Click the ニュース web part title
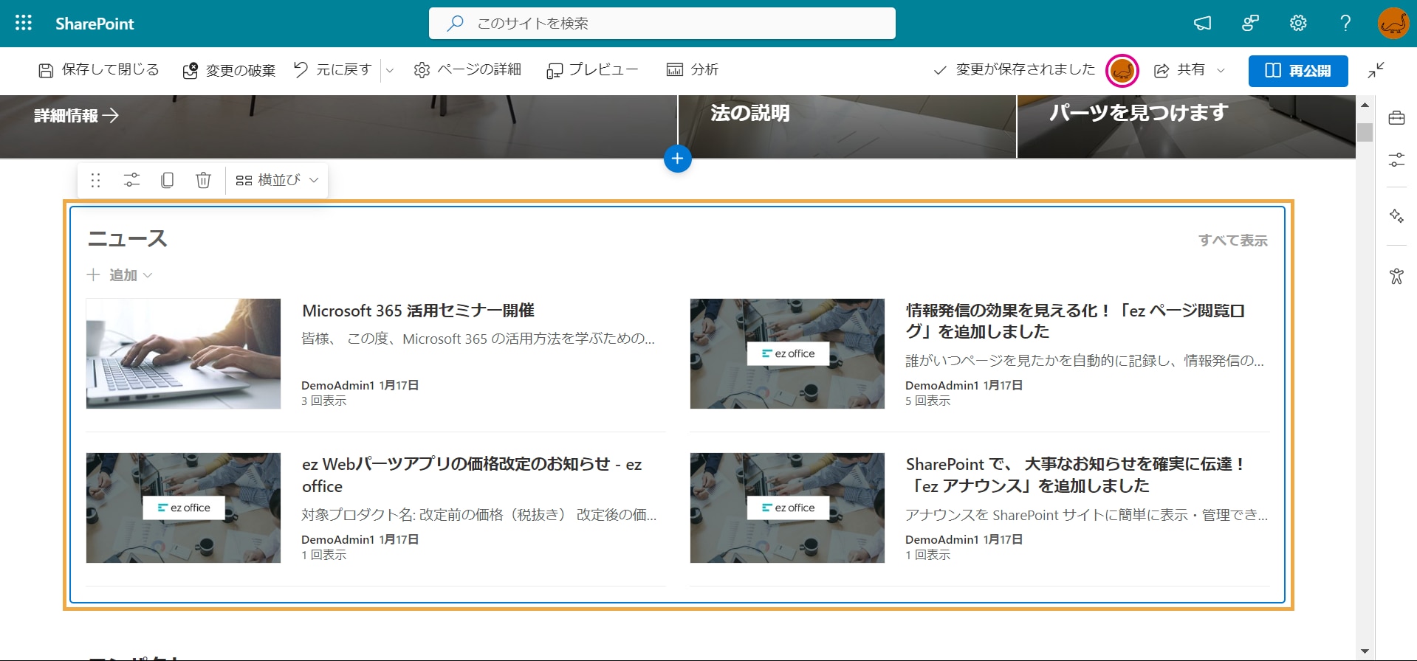 (128, 239)
